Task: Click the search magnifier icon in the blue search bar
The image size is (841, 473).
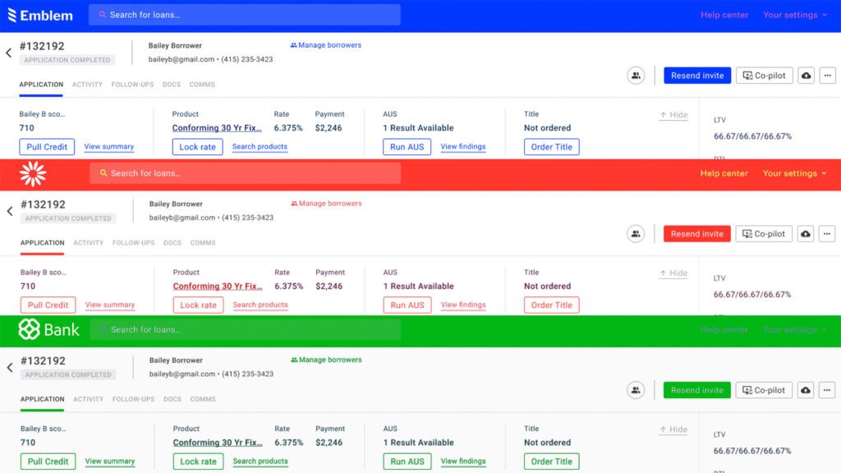Action: coord(102,14)
